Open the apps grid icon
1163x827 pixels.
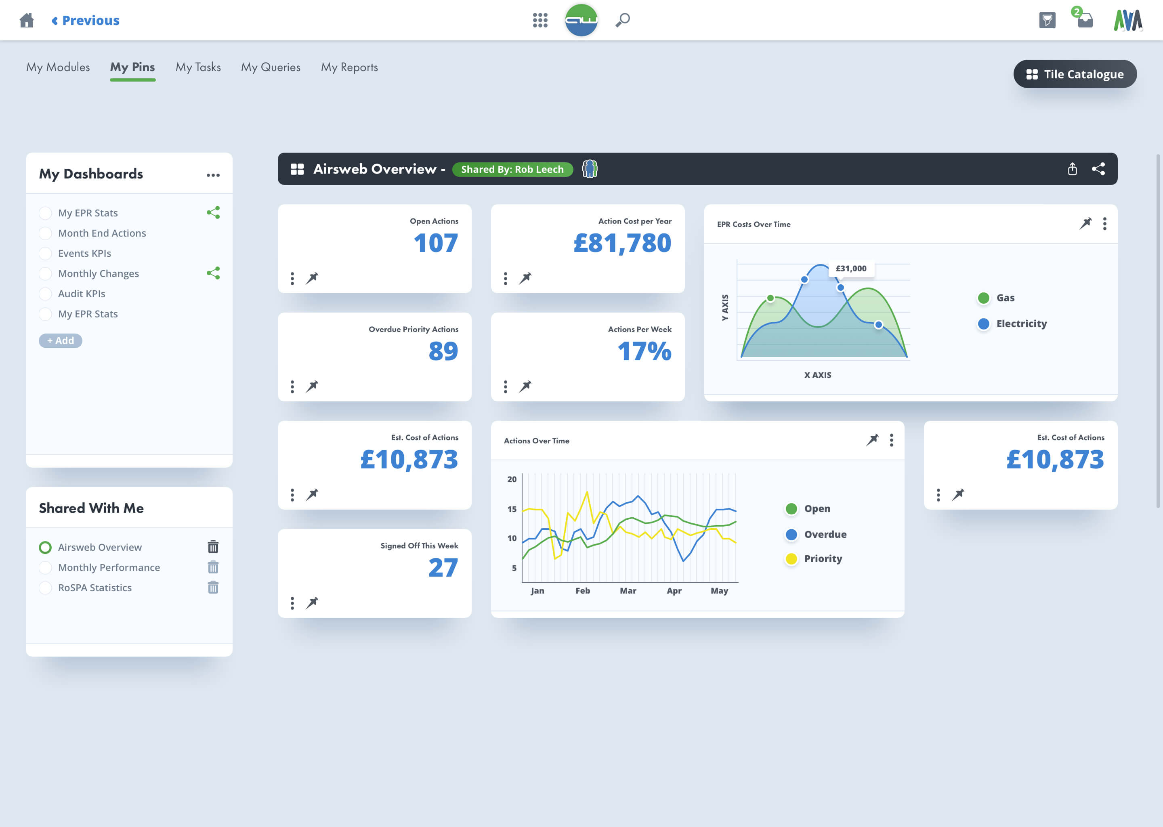[540, 20]
